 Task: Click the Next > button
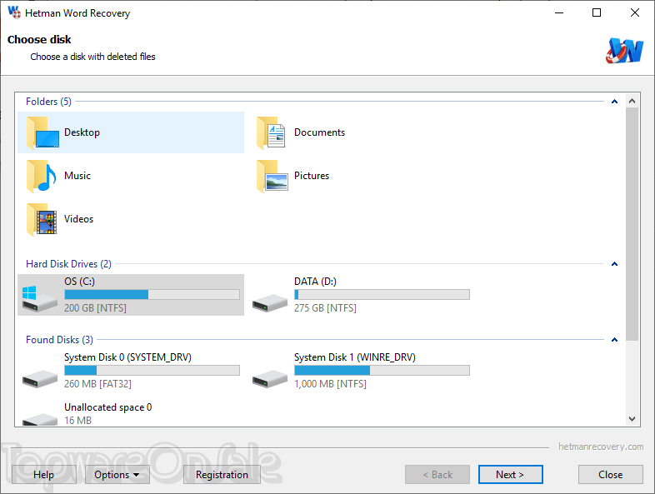[x=511, y=474]
